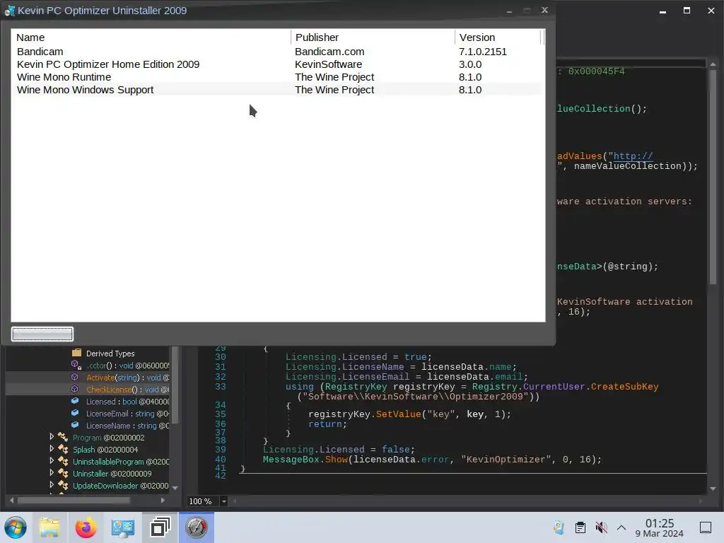The image size is (724, 543).
Task: Click the class icon beside Uninstaller
Action: (63, 473)
